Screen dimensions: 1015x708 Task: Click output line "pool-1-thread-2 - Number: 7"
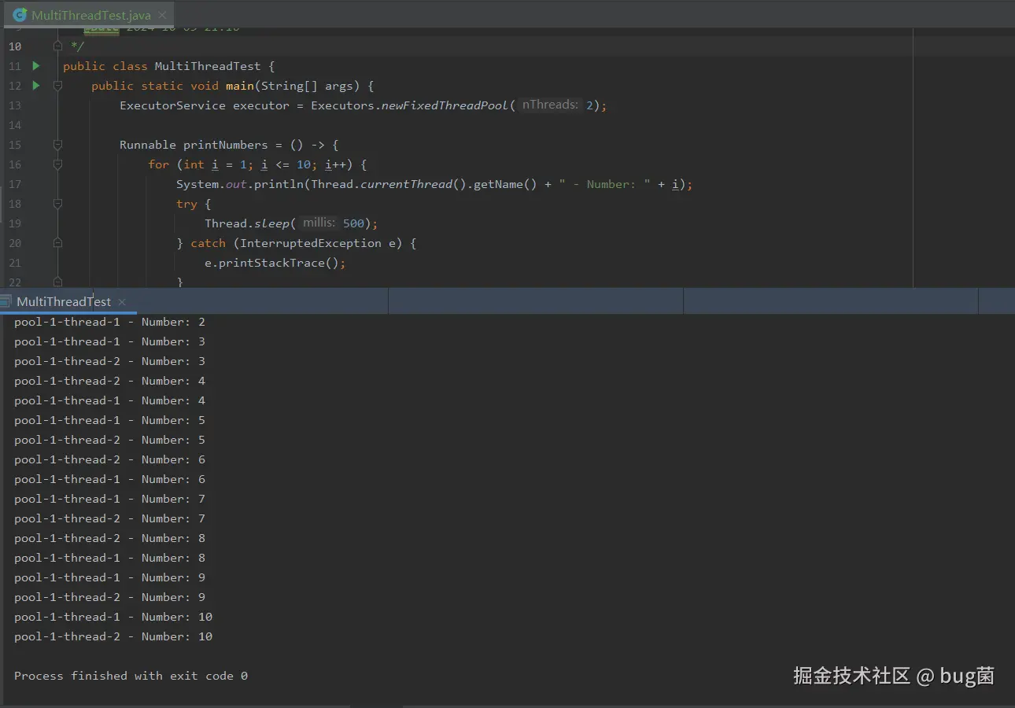(x=109, y=518)
